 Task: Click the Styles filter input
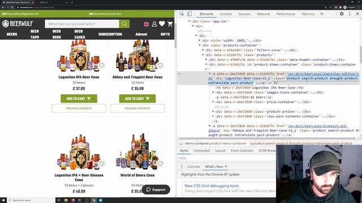[226, 158]
